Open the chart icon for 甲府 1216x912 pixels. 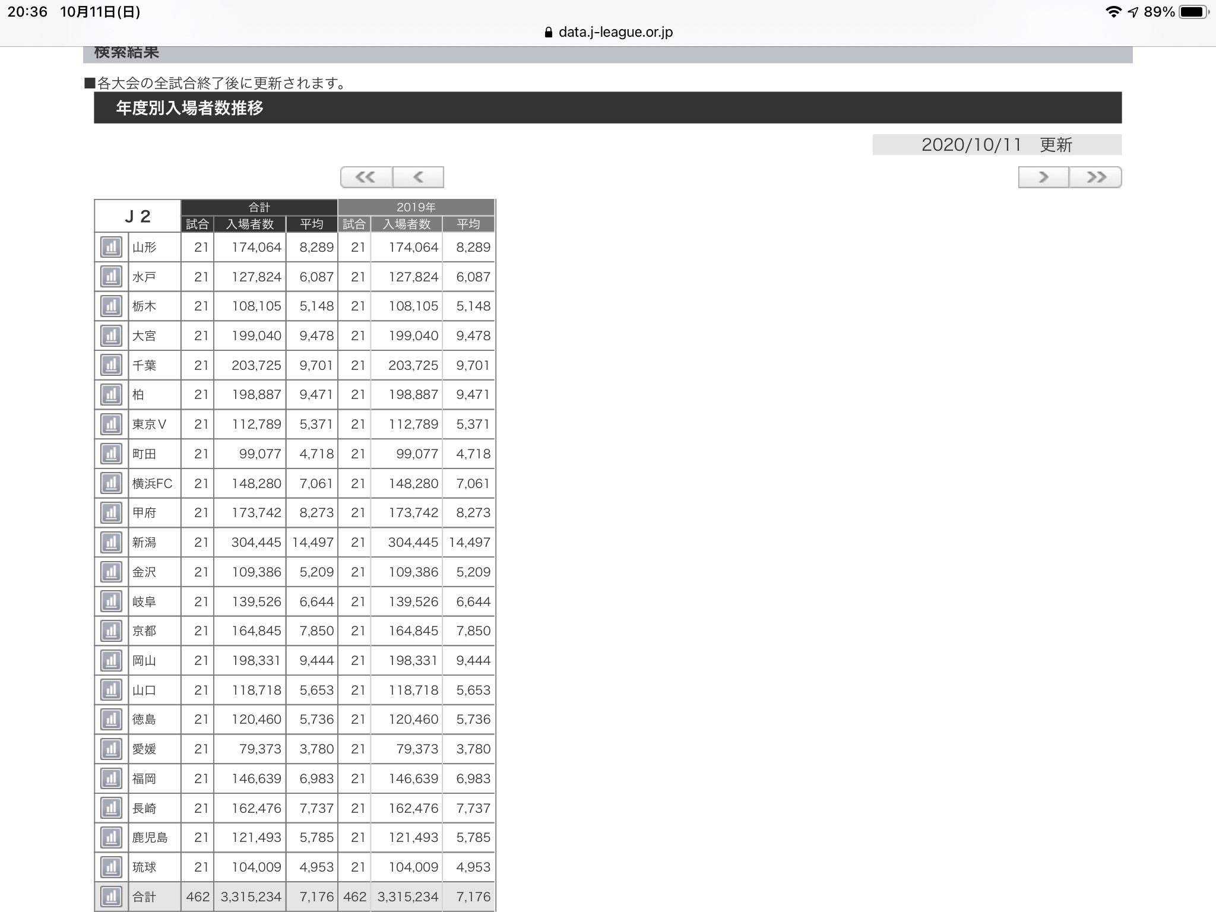[111, 513]
